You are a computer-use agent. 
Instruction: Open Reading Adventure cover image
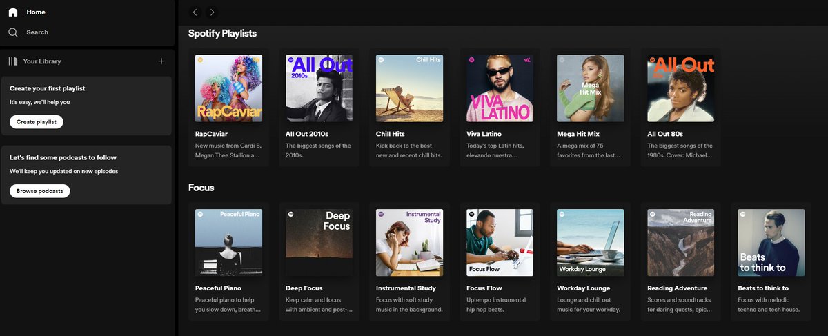(x=680, y=243)
